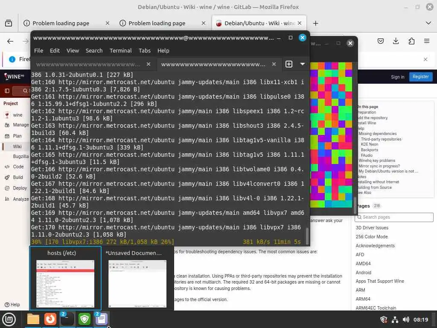This screenshot has height=328, width=437.
Task: Select Wiki in GitLab sidebar
Action: 17,146
